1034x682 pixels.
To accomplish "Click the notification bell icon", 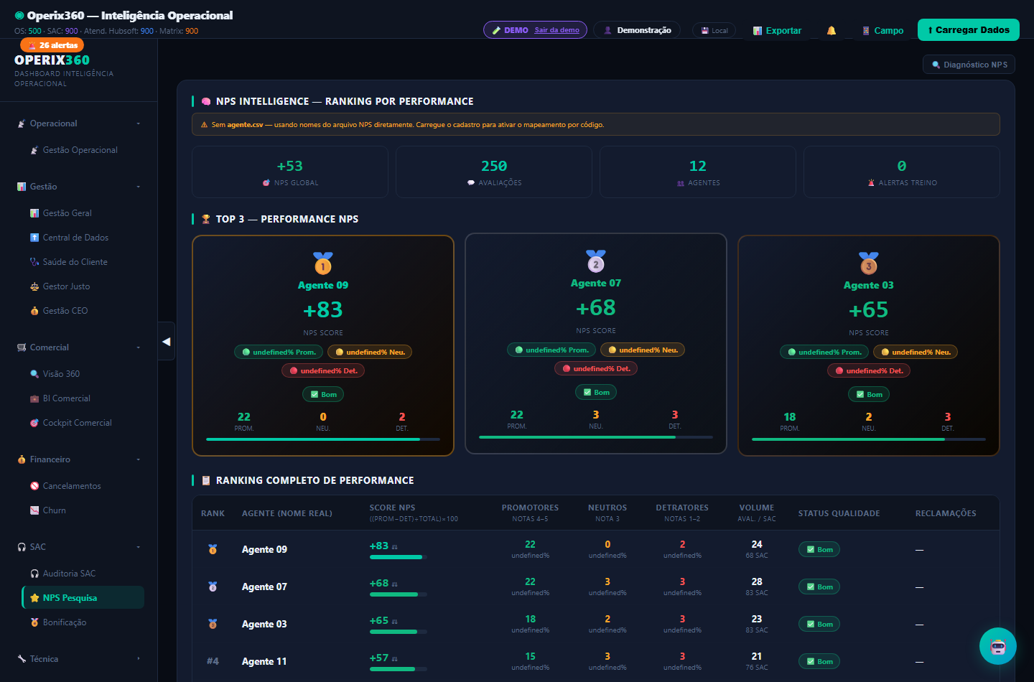I will (831, 30).
